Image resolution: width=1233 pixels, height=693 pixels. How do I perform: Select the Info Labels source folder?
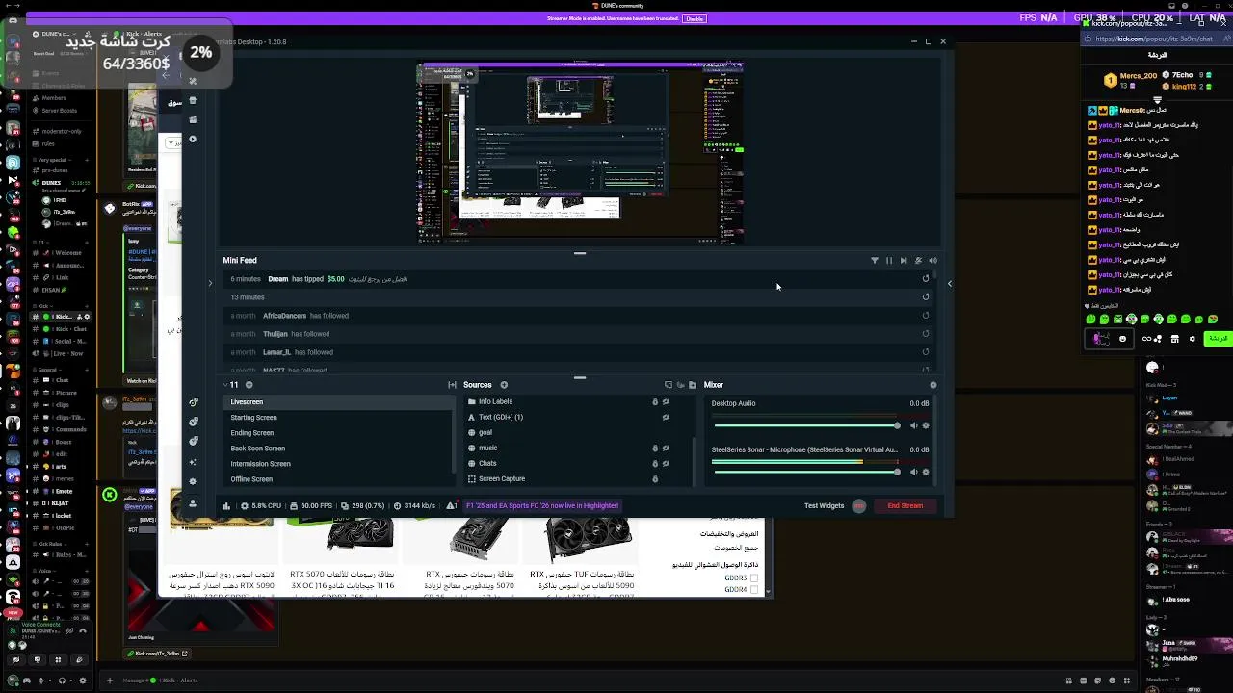[495, 401]
